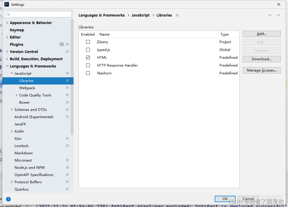Click the project-level icon next to Version Control
288x207 pixels.
(67, 52)
